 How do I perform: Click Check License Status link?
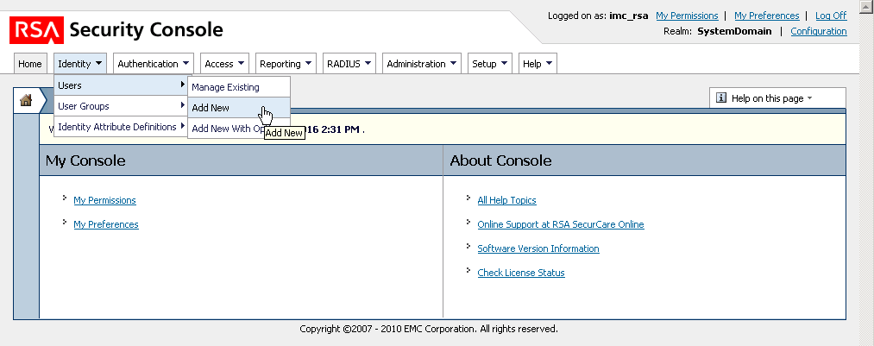pos(521,273)
